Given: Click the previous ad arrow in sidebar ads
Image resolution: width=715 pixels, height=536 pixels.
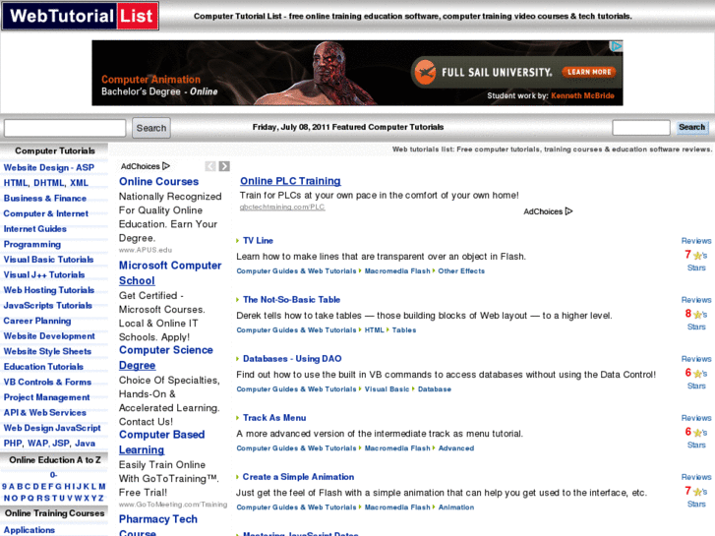Looking at the screenshot, I should (x=210, y=166).
